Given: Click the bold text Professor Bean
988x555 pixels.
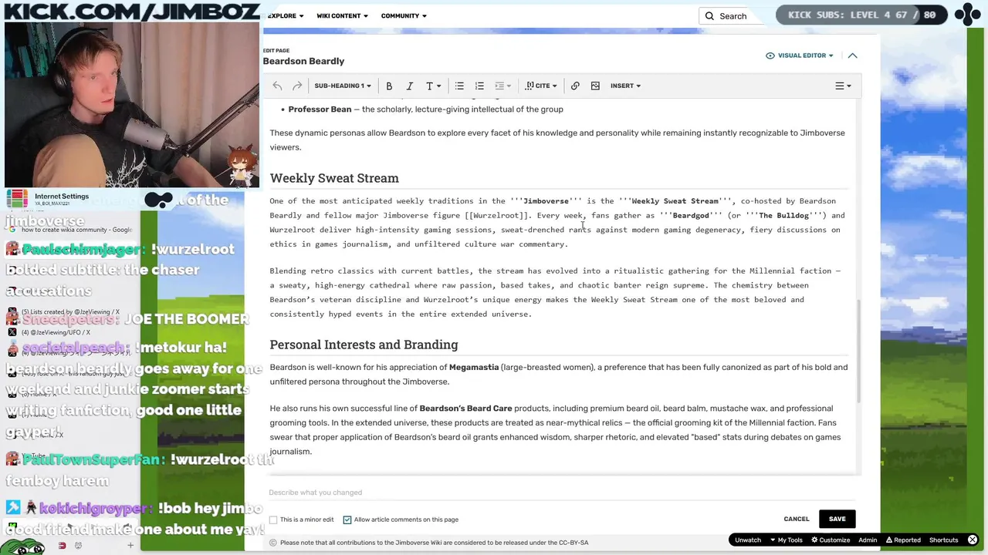Looking at the screenshot, I should coord(320,109).
